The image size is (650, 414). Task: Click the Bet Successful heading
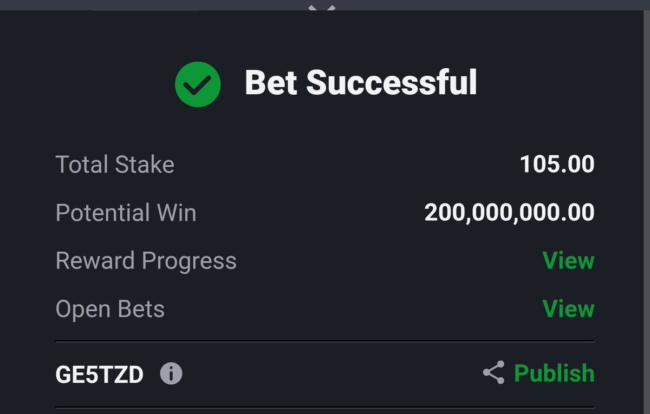[x=361, y=83]
